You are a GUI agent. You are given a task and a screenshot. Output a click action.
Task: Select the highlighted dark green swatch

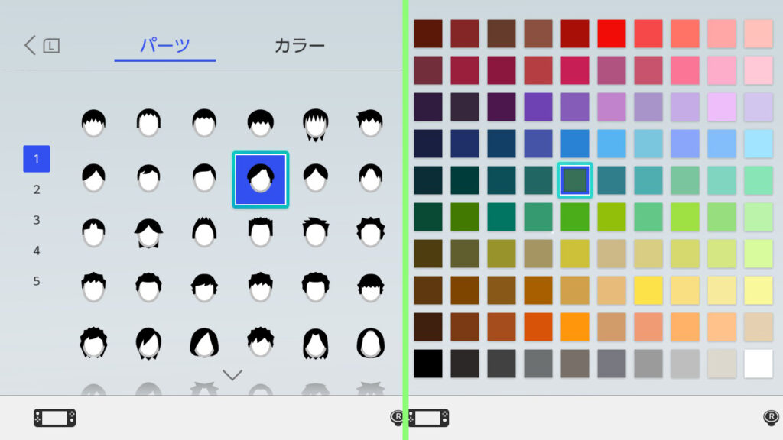[575, 180]
